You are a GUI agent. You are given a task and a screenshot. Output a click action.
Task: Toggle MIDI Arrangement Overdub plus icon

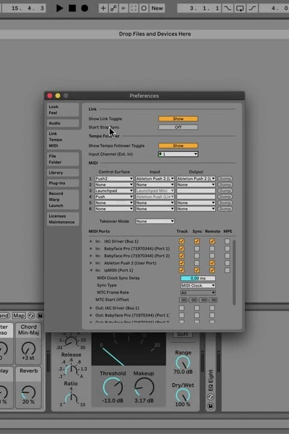pos(103,8)
